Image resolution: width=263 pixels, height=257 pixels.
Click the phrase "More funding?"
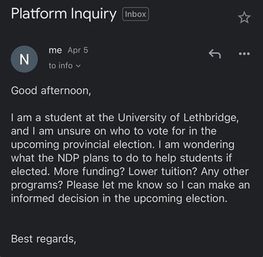89,172
